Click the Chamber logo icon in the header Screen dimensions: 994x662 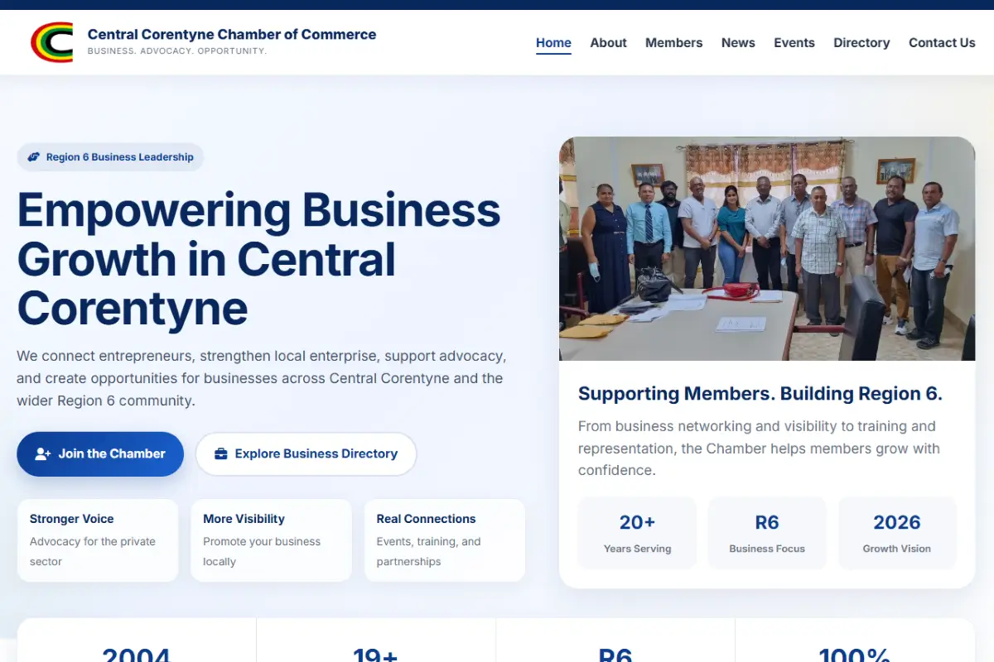click(51, 42)
